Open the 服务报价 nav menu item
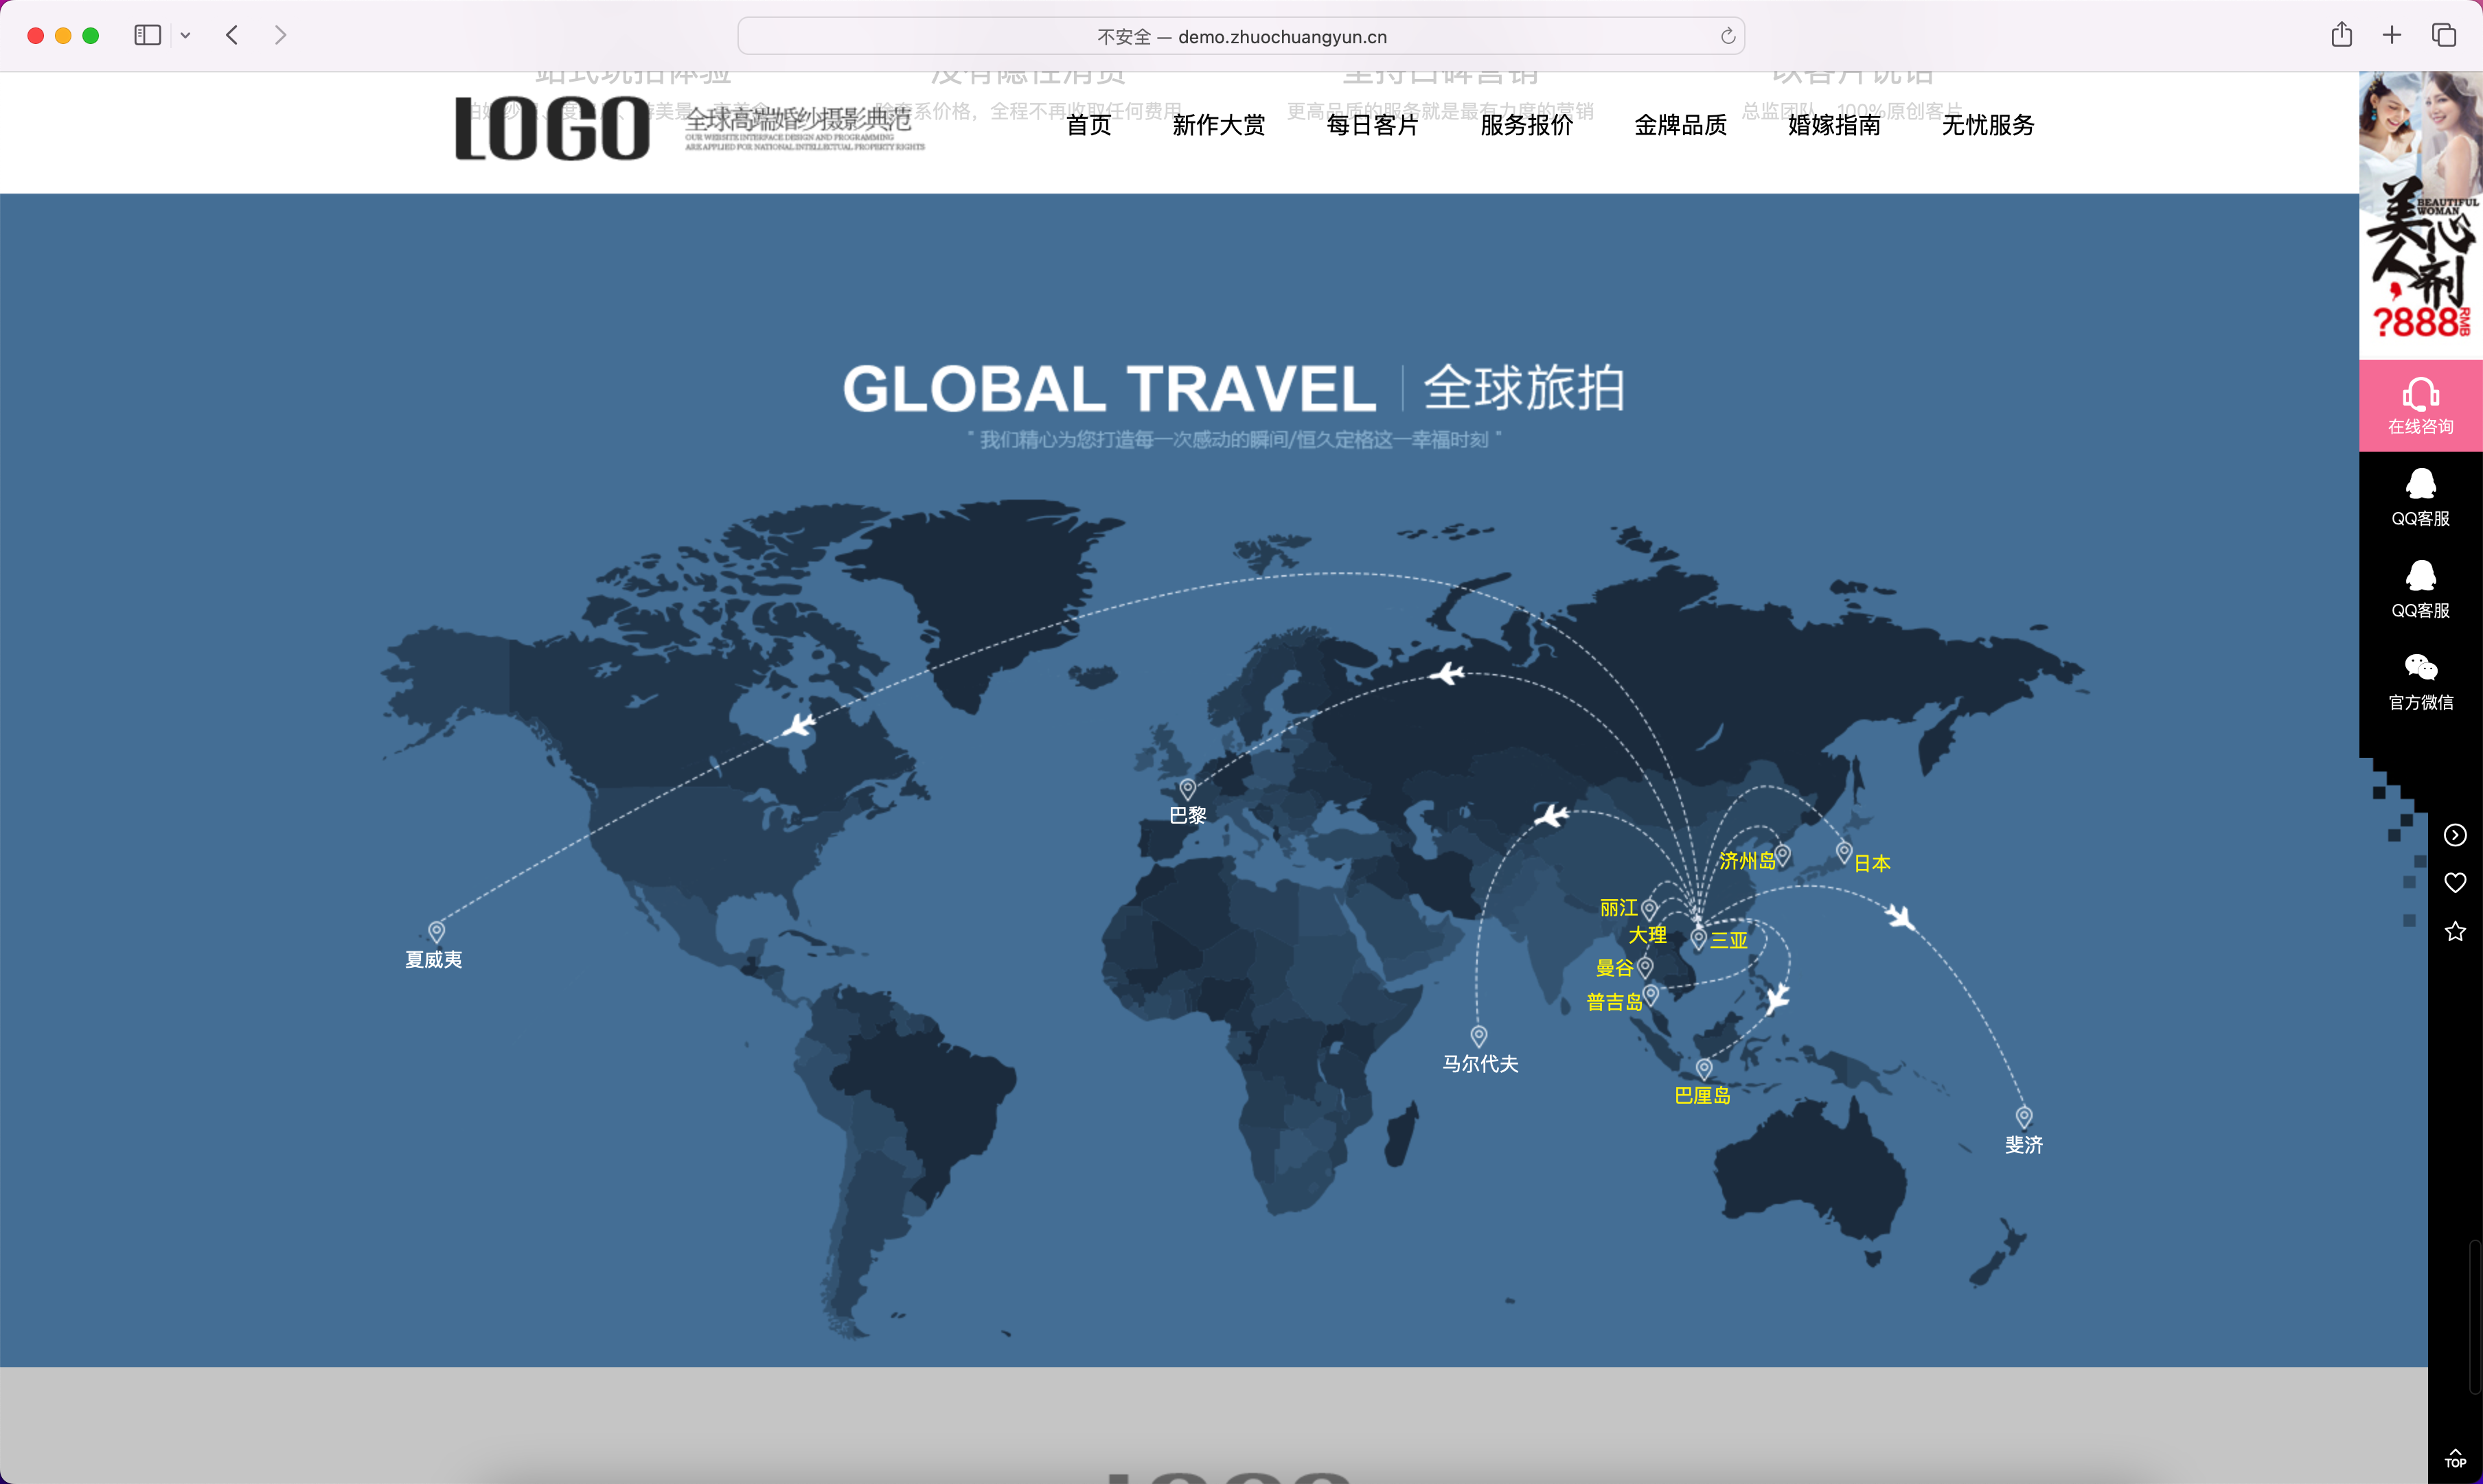 (x=1526, y=125)
